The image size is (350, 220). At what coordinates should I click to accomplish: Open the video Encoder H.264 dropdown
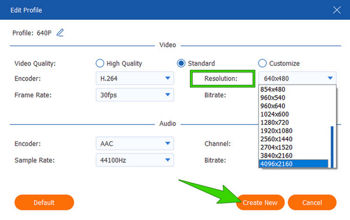(x=135, y=78)
